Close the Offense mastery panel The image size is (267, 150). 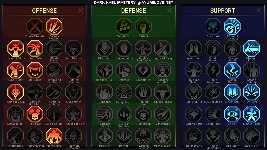[81, 11]
